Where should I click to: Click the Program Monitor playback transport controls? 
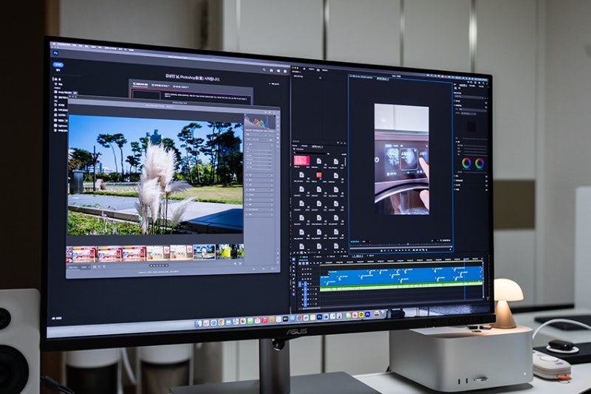tap(403, 249)
